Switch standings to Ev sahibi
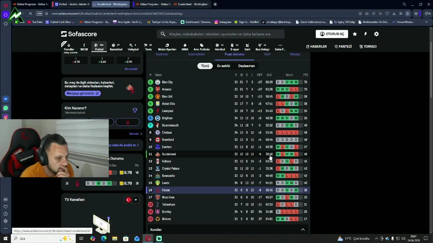The width and height of the screenshot is (433, 243). click(224, 66)
